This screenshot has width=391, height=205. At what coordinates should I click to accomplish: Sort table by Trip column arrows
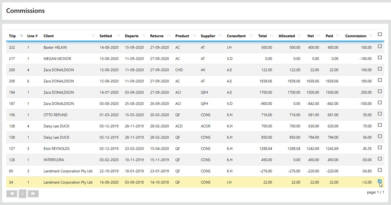pyautogui.click(x=21, y=36)
